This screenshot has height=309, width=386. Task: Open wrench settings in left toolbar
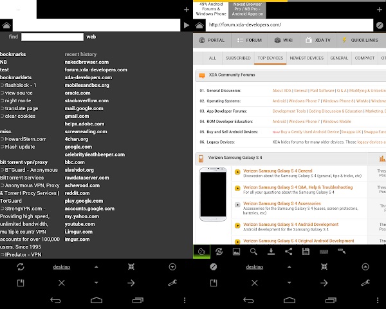coord(172,283)
